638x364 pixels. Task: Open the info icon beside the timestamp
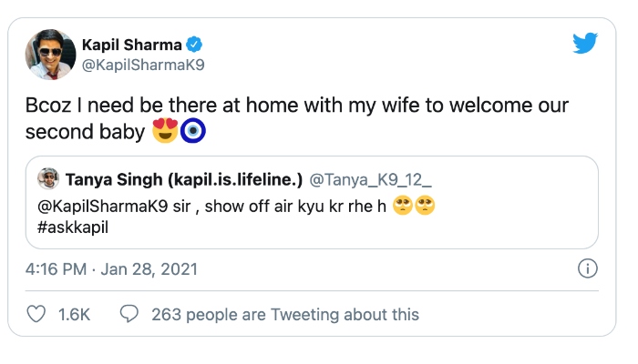coord(588,269)
